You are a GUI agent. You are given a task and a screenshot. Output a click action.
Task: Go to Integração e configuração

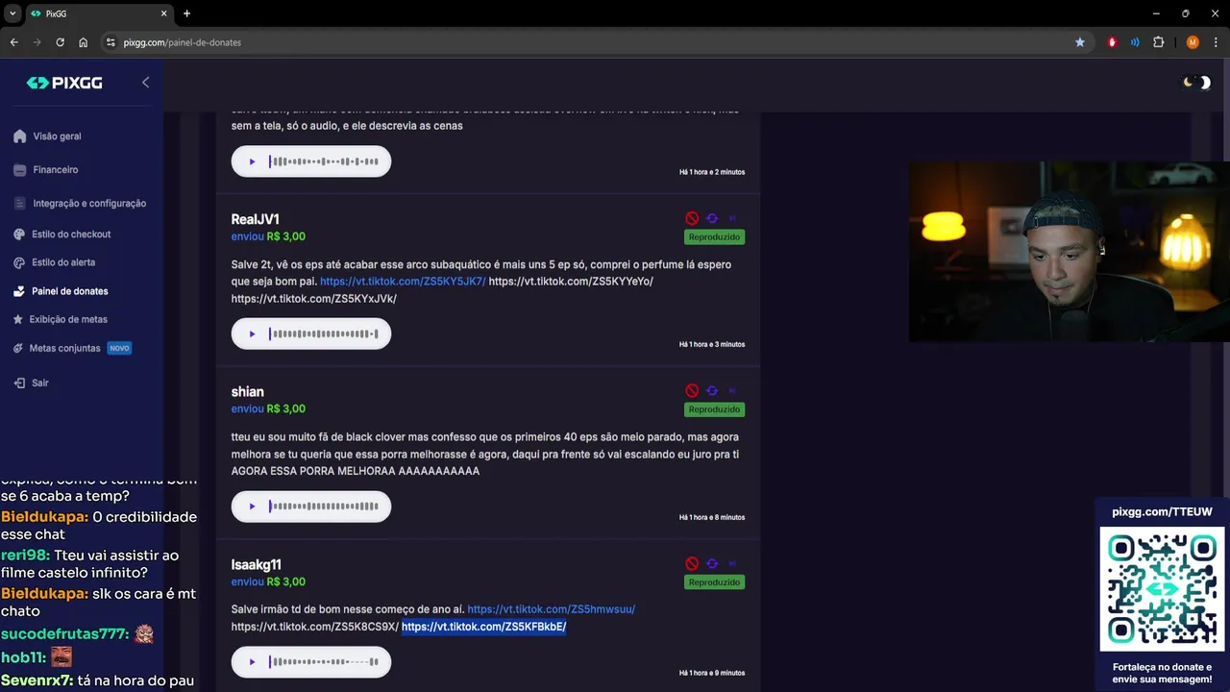89,204
